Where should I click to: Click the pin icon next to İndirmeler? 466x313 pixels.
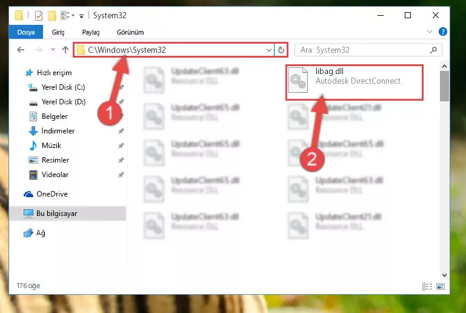point(121,131)
